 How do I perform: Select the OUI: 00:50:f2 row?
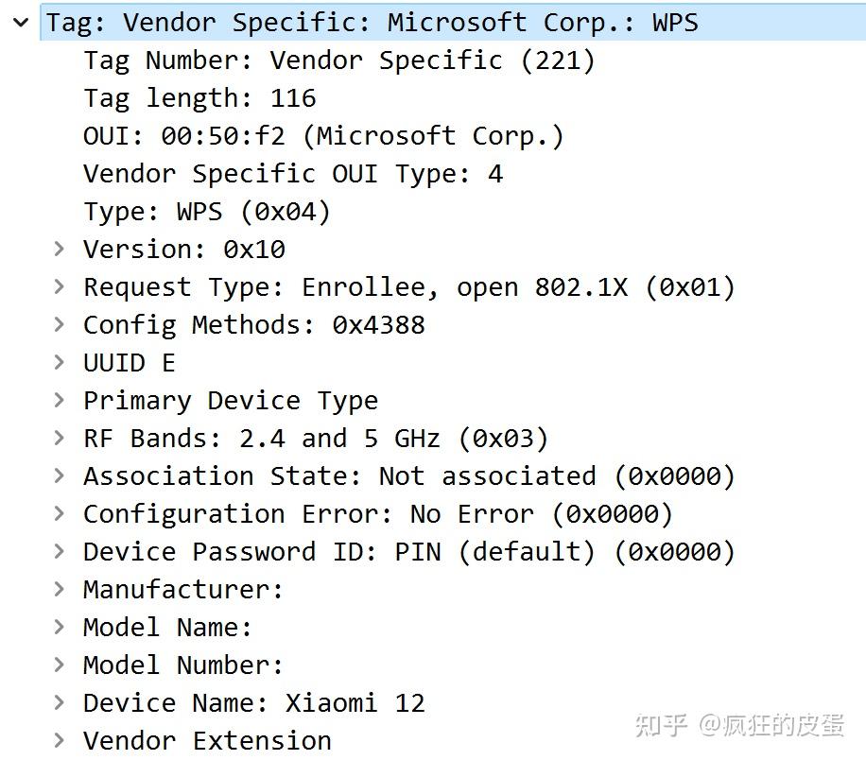click(x=323, y=136)
